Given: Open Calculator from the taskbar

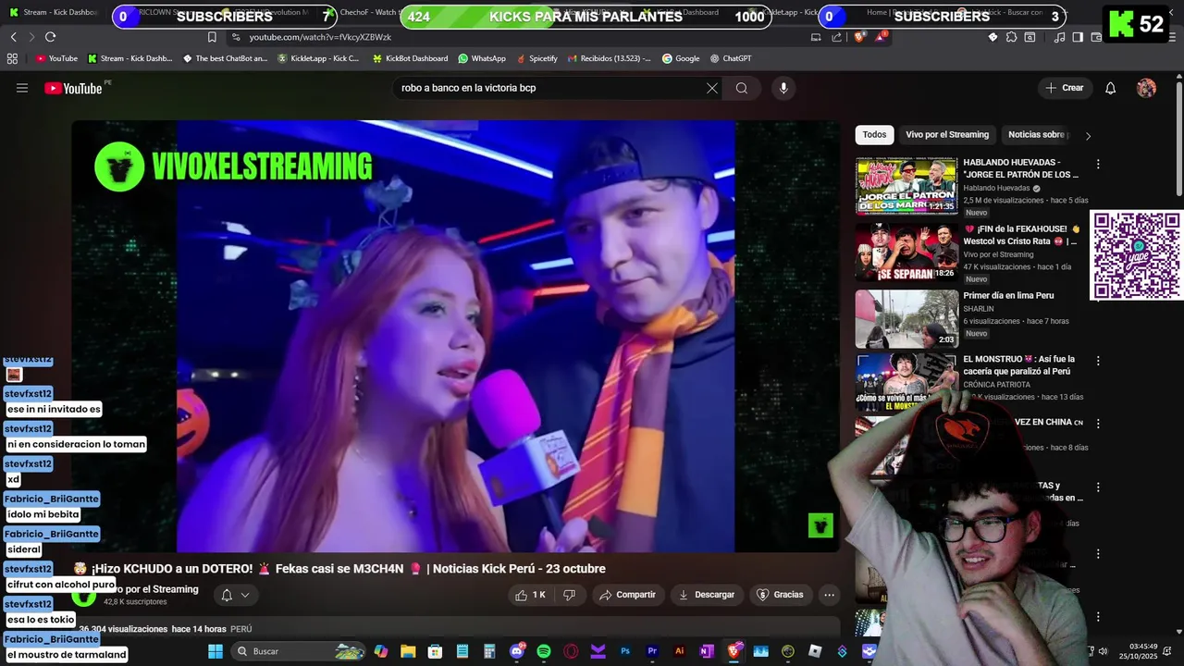Looking at the screenshot, I should point(489,651).
